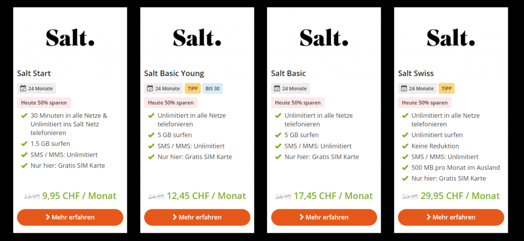Image resolution: width=524 pixels, height=241 pixels.
Task: Click calendar icon in Salt Swiss 24 Monate badge
Action: click(404, 89)
